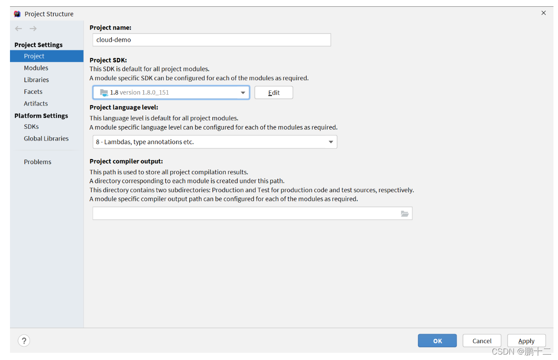Click the JDK folder icon in SDK combo

104,92
